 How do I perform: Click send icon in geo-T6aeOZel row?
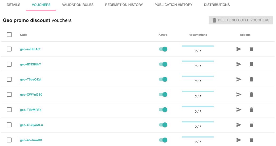tap(239, 79)
